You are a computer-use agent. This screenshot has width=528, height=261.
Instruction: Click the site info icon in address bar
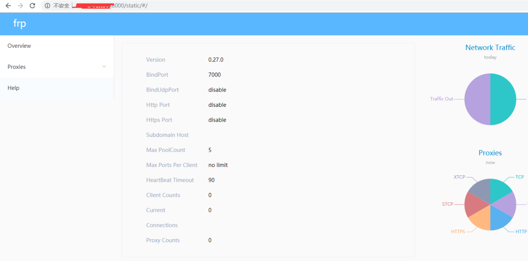click(x=47, y=6)
